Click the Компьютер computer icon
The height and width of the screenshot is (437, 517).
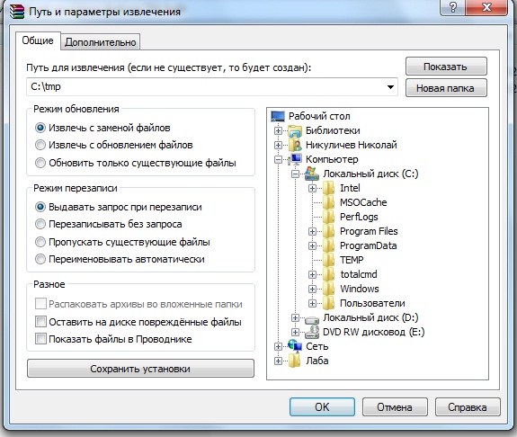coord(295,159)
